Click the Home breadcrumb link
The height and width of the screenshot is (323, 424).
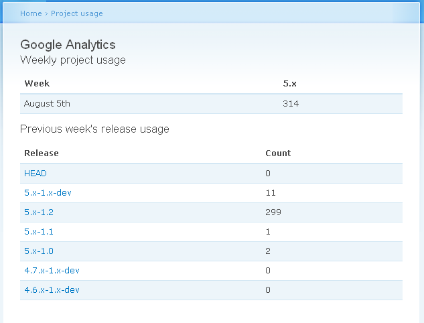click(31, 13)
